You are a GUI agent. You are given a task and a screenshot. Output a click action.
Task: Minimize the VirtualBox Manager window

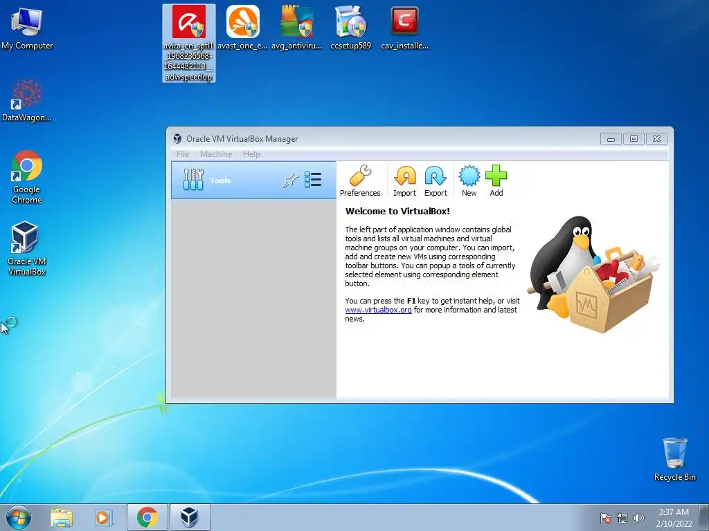coord(611,138)
